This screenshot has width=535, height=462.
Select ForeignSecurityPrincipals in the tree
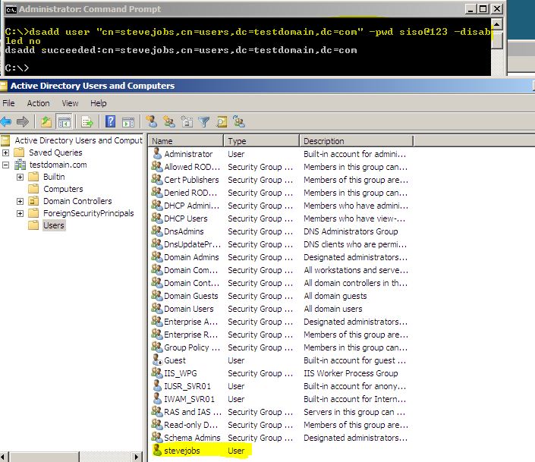tap(88, 213)
